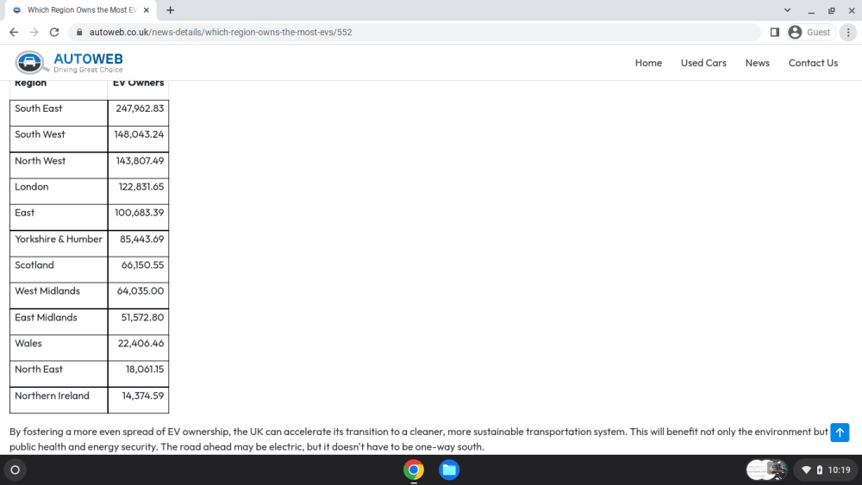Launch Chrome from the shelf
This screenshot has height=485, width=862.
coord(414,469)
